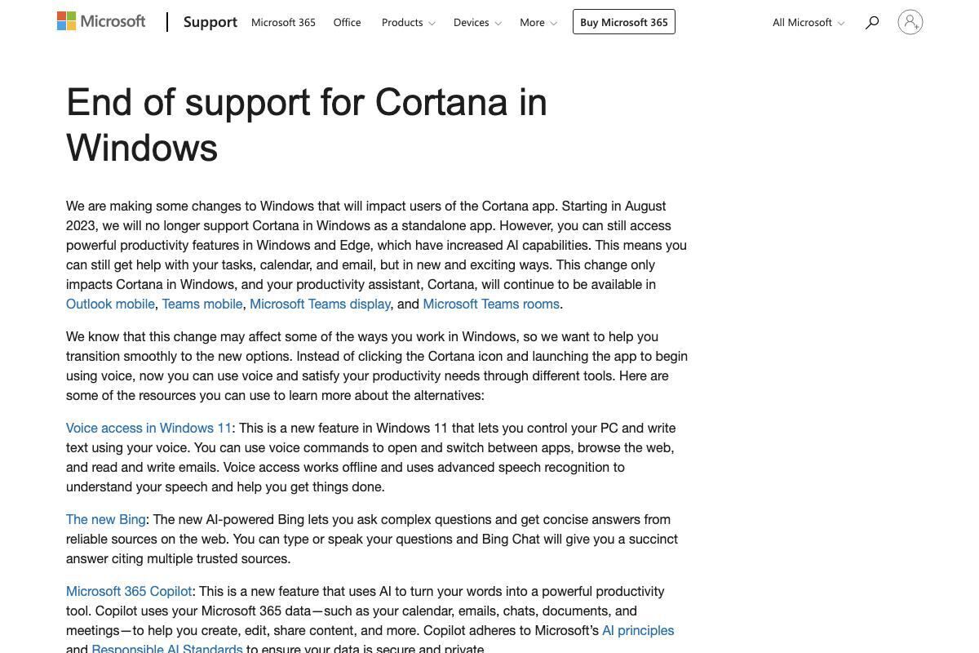Open Voice access in Windows 11 link
The width and height of the screenshot is (979, 653).
(148, 428)
